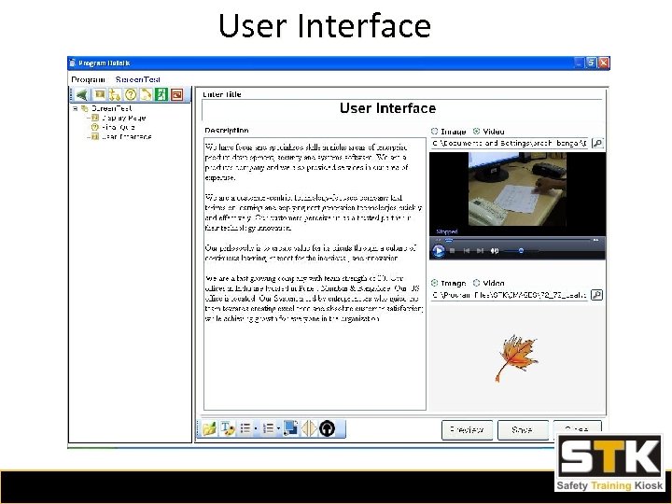This screenshot has width=672, height=504.
Task: Click inside the Description text area
Action: click(315, 273)
